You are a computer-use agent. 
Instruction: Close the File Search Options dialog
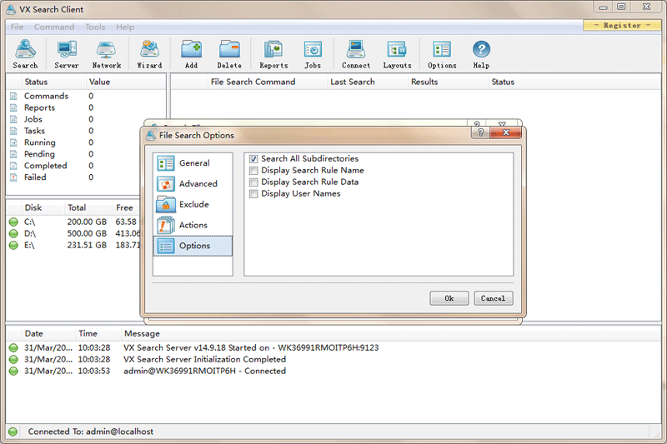(506, 132)
